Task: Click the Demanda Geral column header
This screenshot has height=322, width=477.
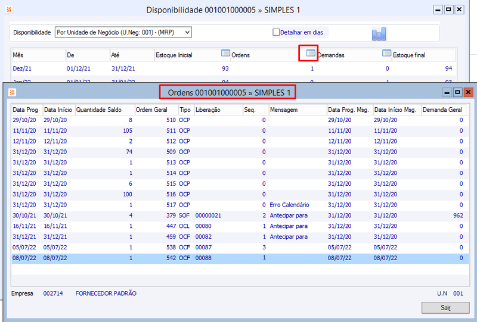Action: [x=444, y=110]
